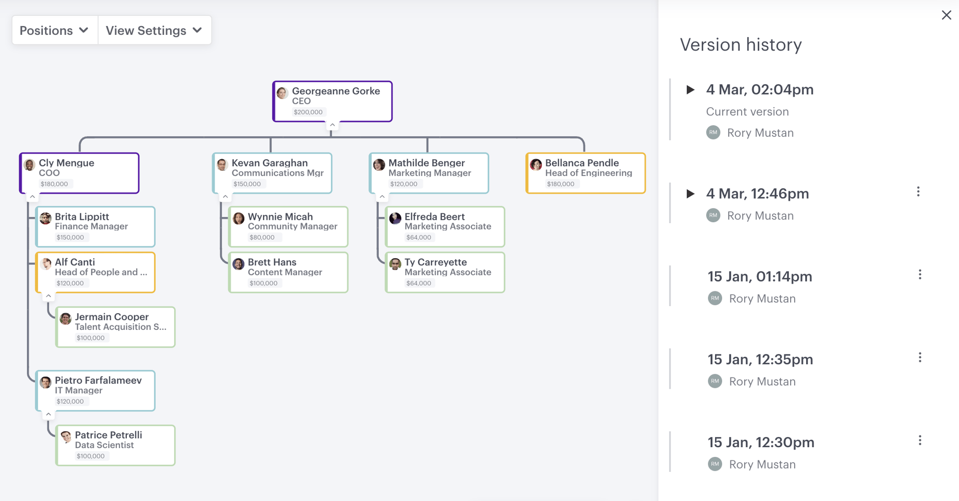Open options menu for 15 Jan, 01:14pm version
This screenshot has height=501, width=959.
pos(920,275)
